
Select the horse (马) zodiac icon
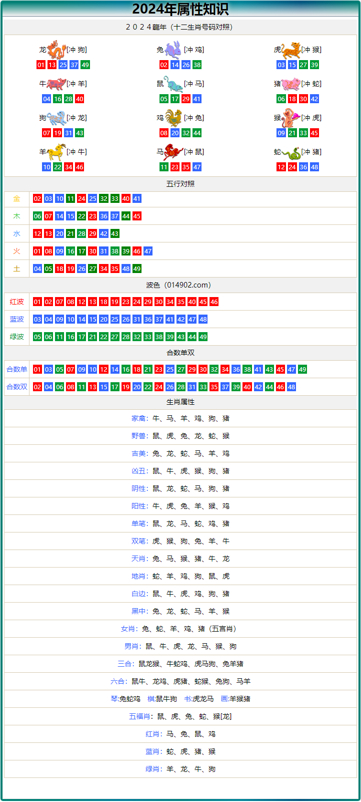pyautogui.click(x=173, y=152)
